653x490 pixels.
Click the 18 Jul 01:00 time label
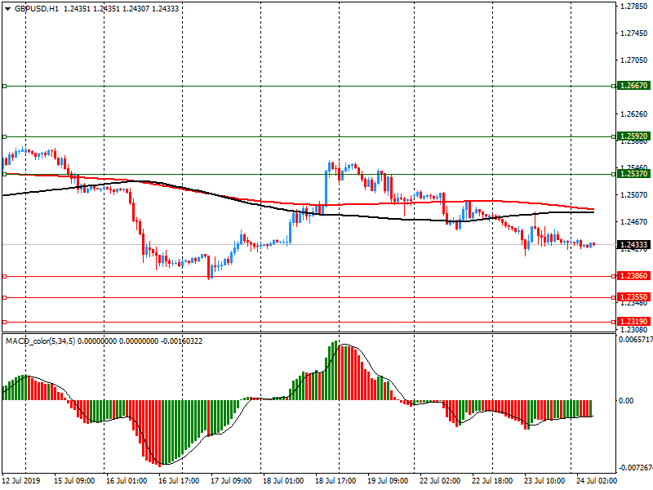point(283,480)
